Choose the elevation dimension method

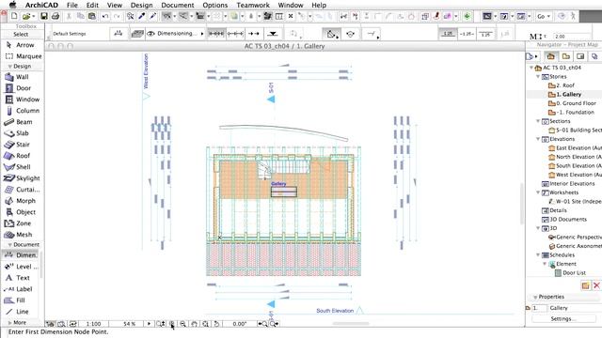[x=273, y=34]
